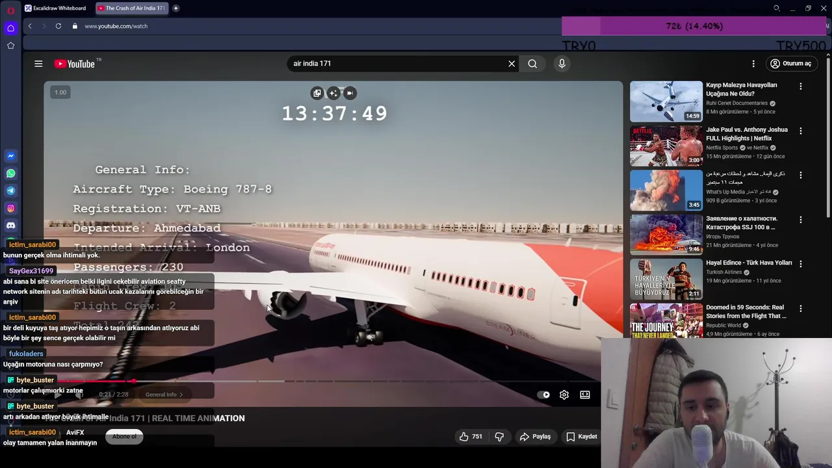The image size is (832, 468).
Task: Switch to Excalidraw Whiteboard tab
Action: [55, 8]
